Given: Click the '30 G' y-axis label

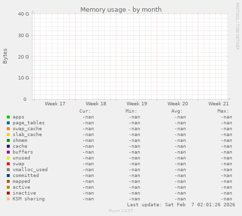Looking at the screenshot, I should [23, 35].
